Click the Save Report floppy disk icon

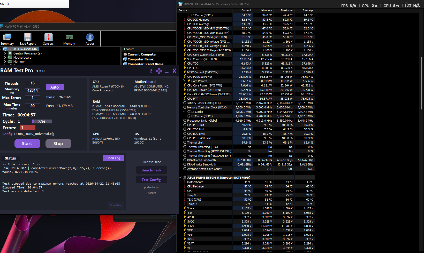[x=28, y=37]
